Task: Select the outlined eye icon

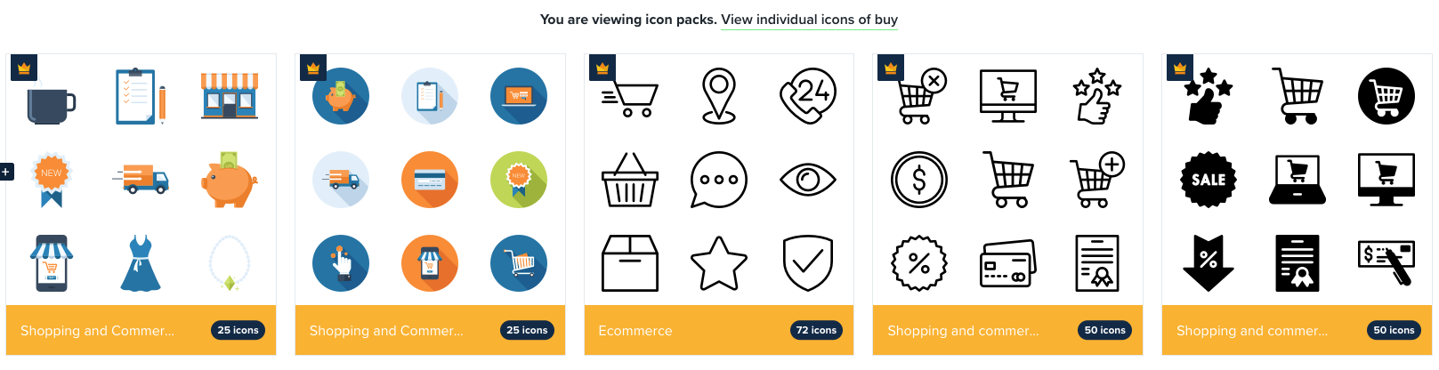Action: (x=807, y=180)
